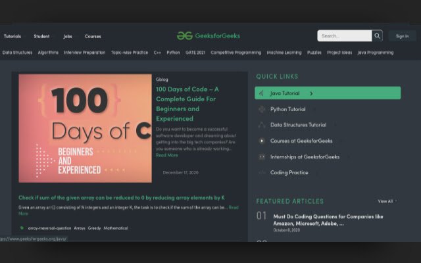Open Interview Preparation
The image size is (421, 263).
85,53
